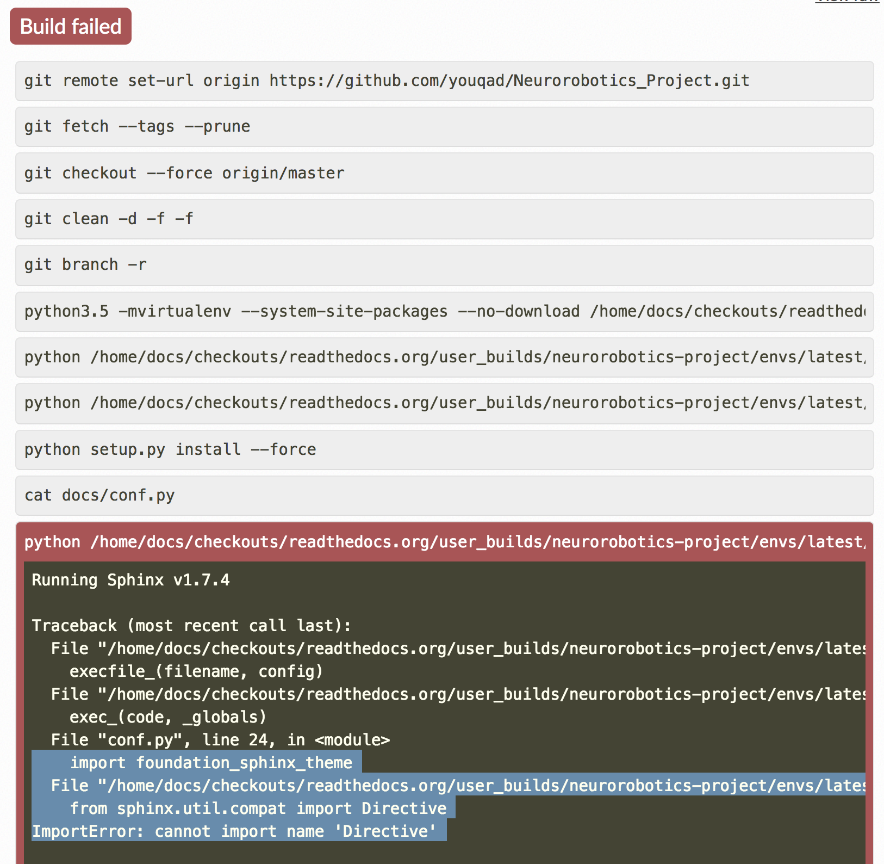Expand the python setup.py install --force row
884x864 pixels.
pyautogui.click(x=444, y=450)
